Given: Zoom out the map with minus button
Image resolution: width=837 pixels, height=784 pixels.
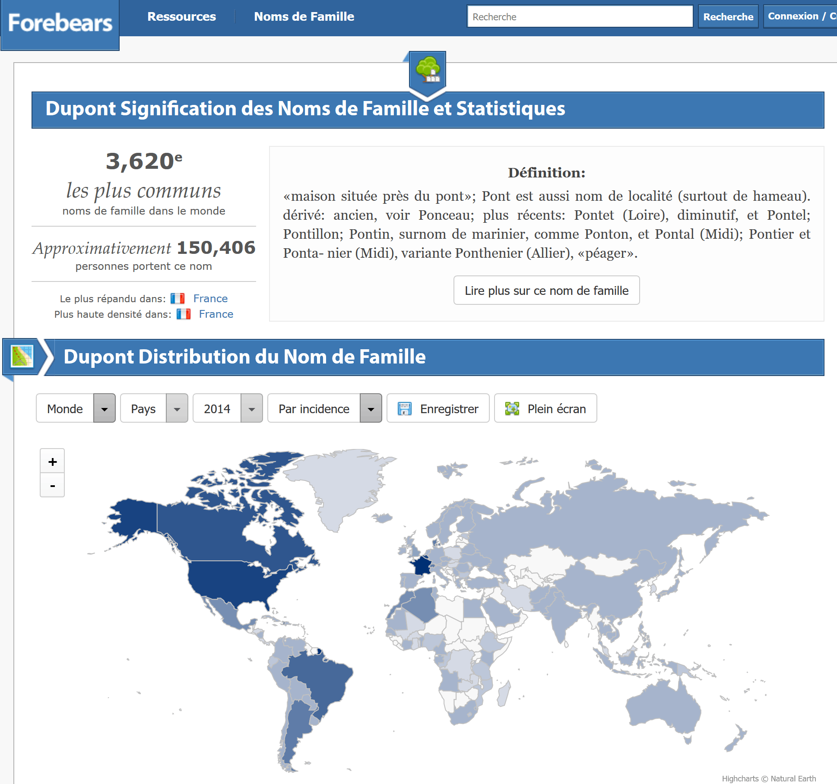Looking at the screenshot, I should click(52, 486).
